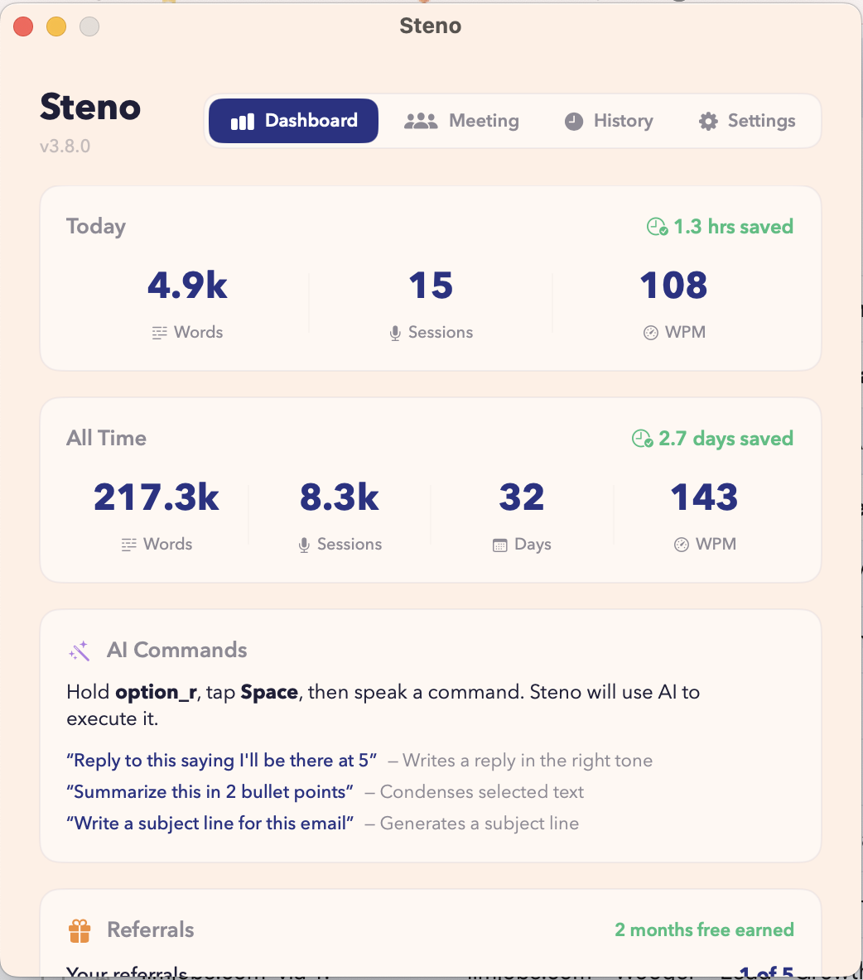863x980 pixels.
Task: Click the clock icon beside 1.3 hrs saved
Action: click(657, 227)
